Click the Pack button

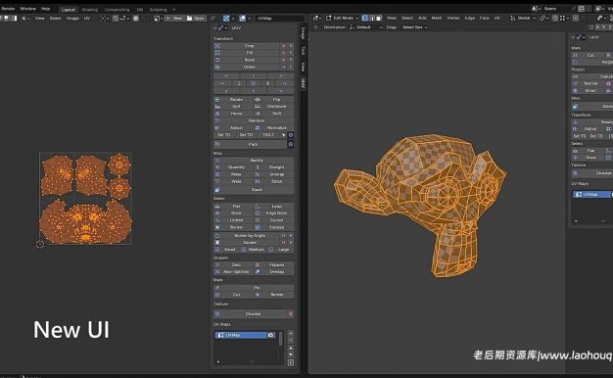(251, 144)
